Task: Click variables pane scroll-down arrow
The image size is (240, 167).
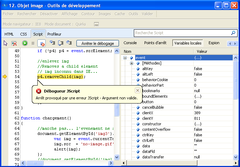Action: point(236,157)
